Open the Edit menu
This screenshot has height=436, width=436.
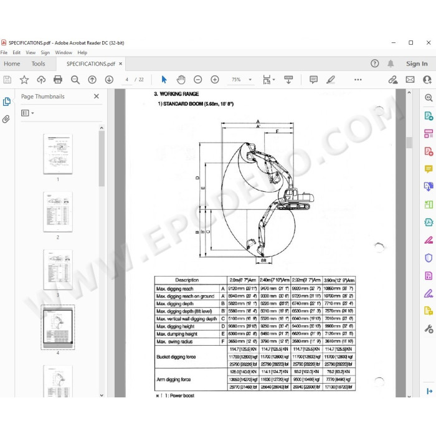click(16, 52)
